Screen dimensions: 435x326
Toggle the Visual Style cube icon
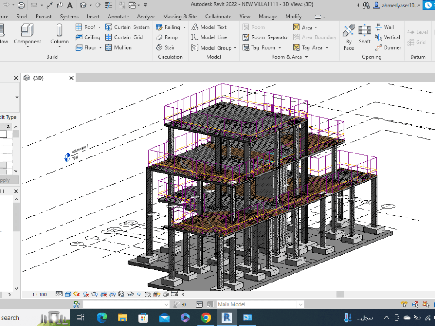coord(68,294)
